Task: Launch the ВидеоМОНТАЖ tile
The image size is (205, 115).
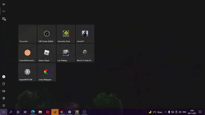Action: (28, 72)
